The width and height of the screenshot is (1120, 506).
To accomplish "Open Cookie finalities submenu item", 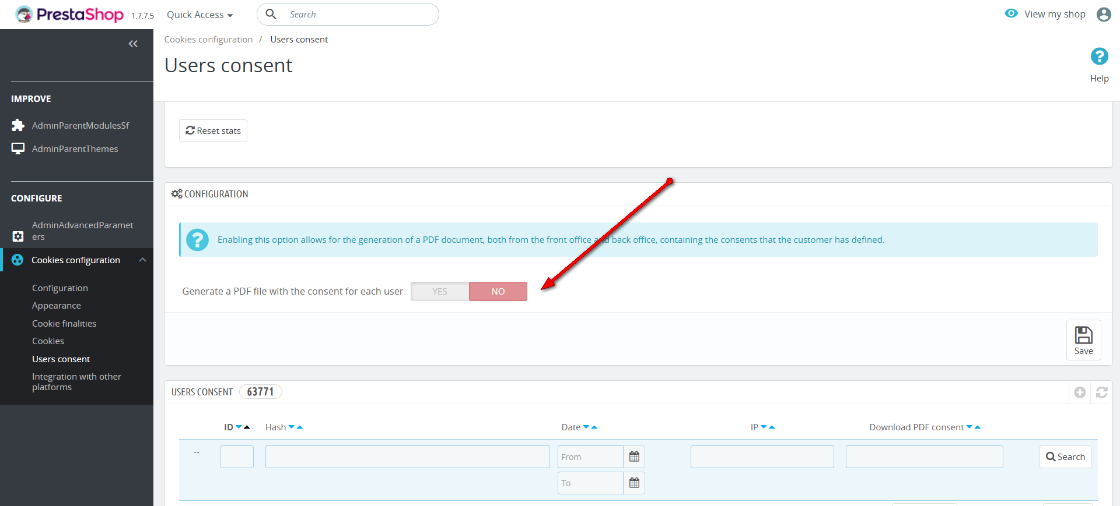I will click(64, 323).
